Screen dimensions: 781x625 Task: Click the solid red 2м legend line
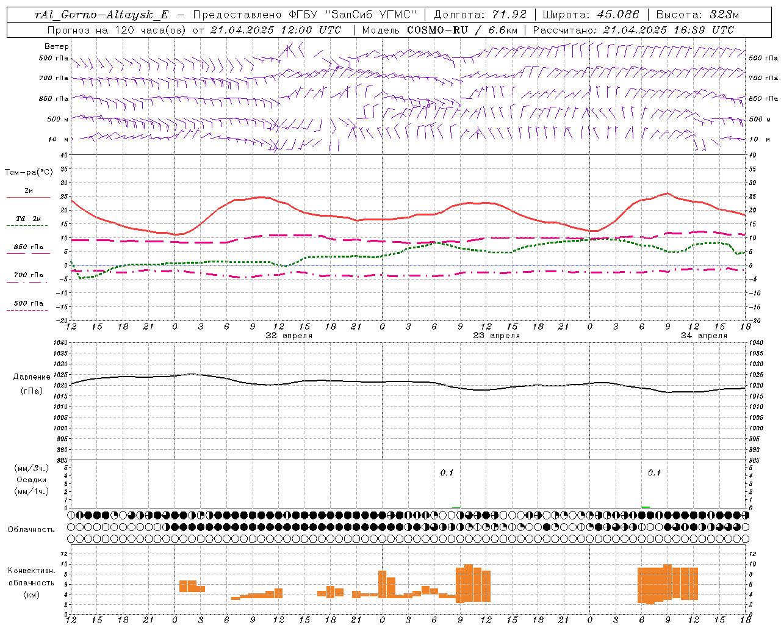pyautogui.click(x=28, y=198)
